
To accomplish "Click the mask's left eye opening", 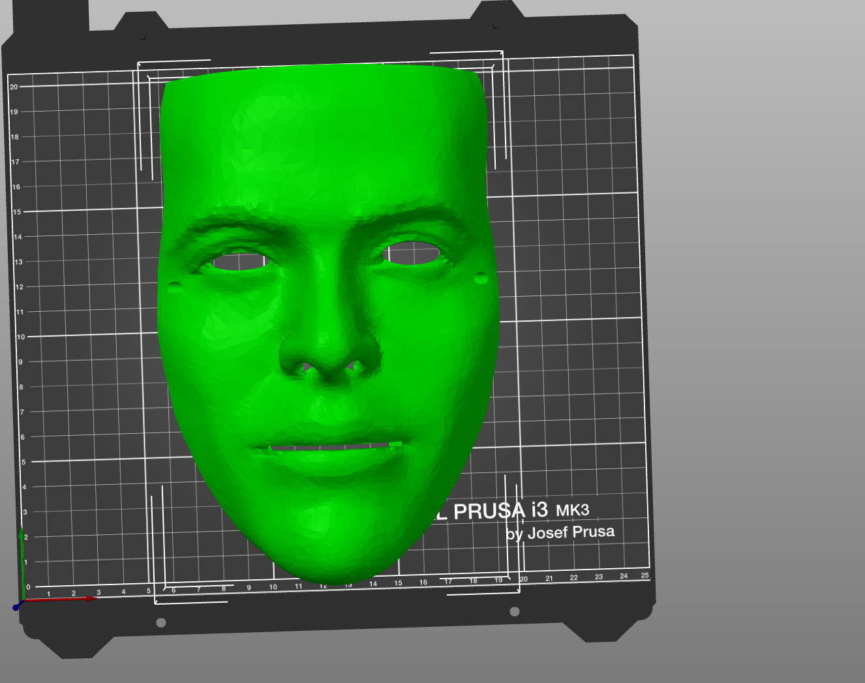I will [241, 262].
